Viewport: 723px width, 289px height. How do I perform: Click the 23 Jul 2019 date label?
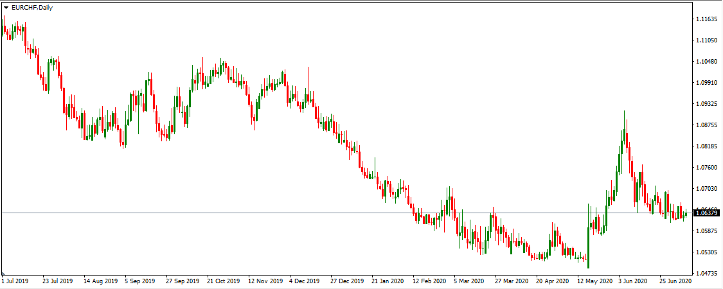coord(58,281)
